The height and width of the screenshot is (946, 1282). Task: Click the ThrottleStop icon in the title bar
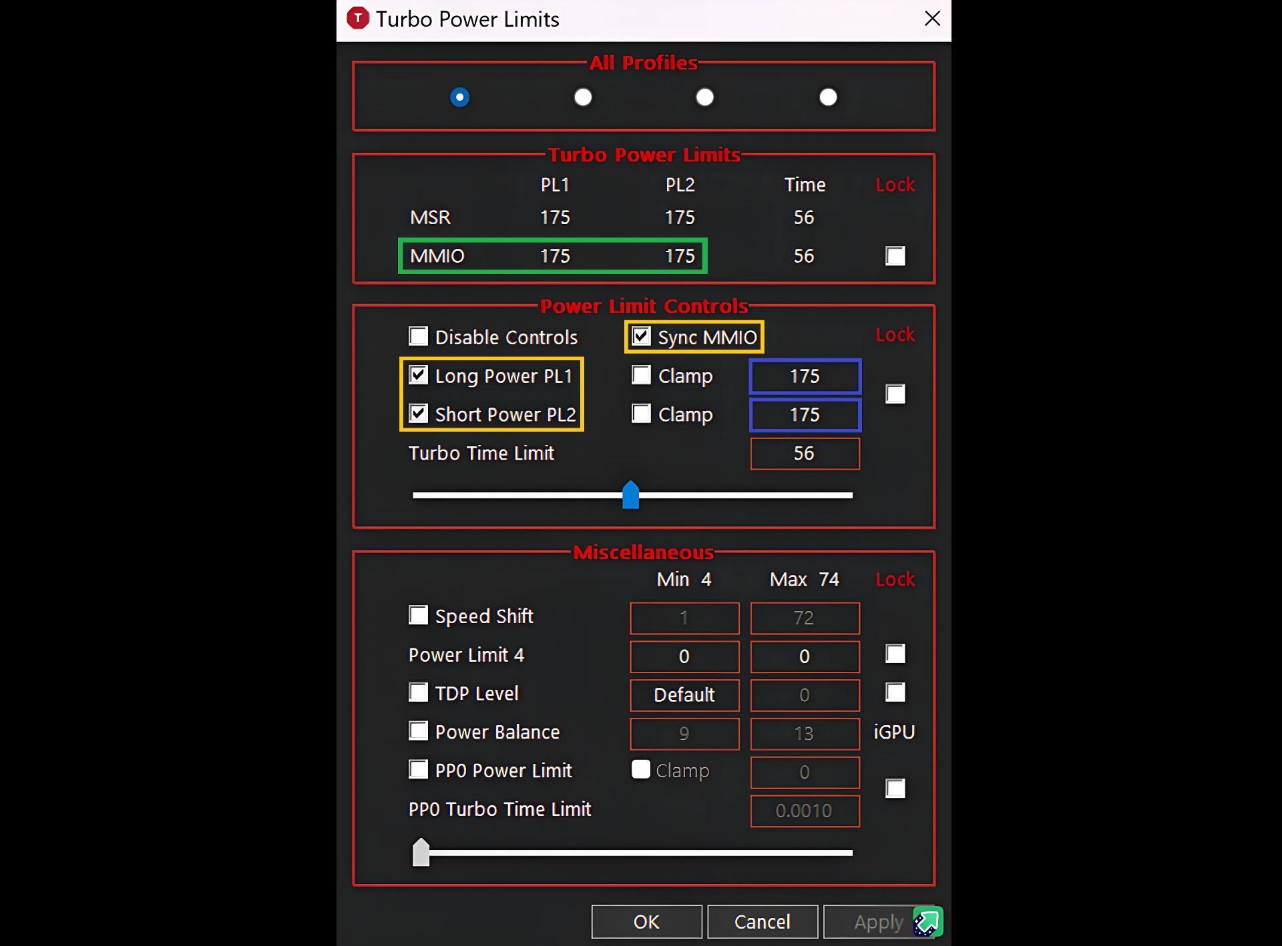pyautogui.click(x=358, y=19)
